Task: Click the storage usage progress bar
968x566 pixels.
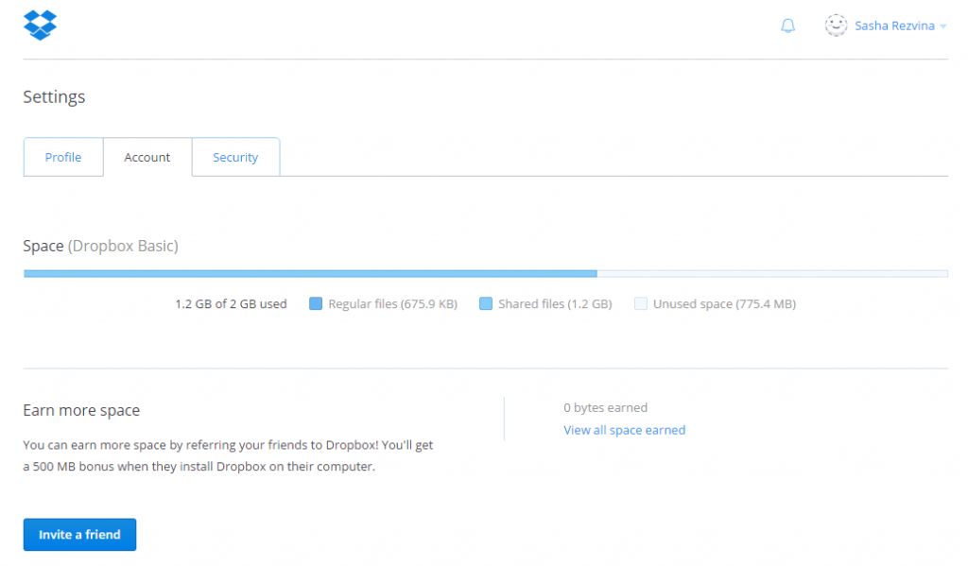Action: pos(484,273)
